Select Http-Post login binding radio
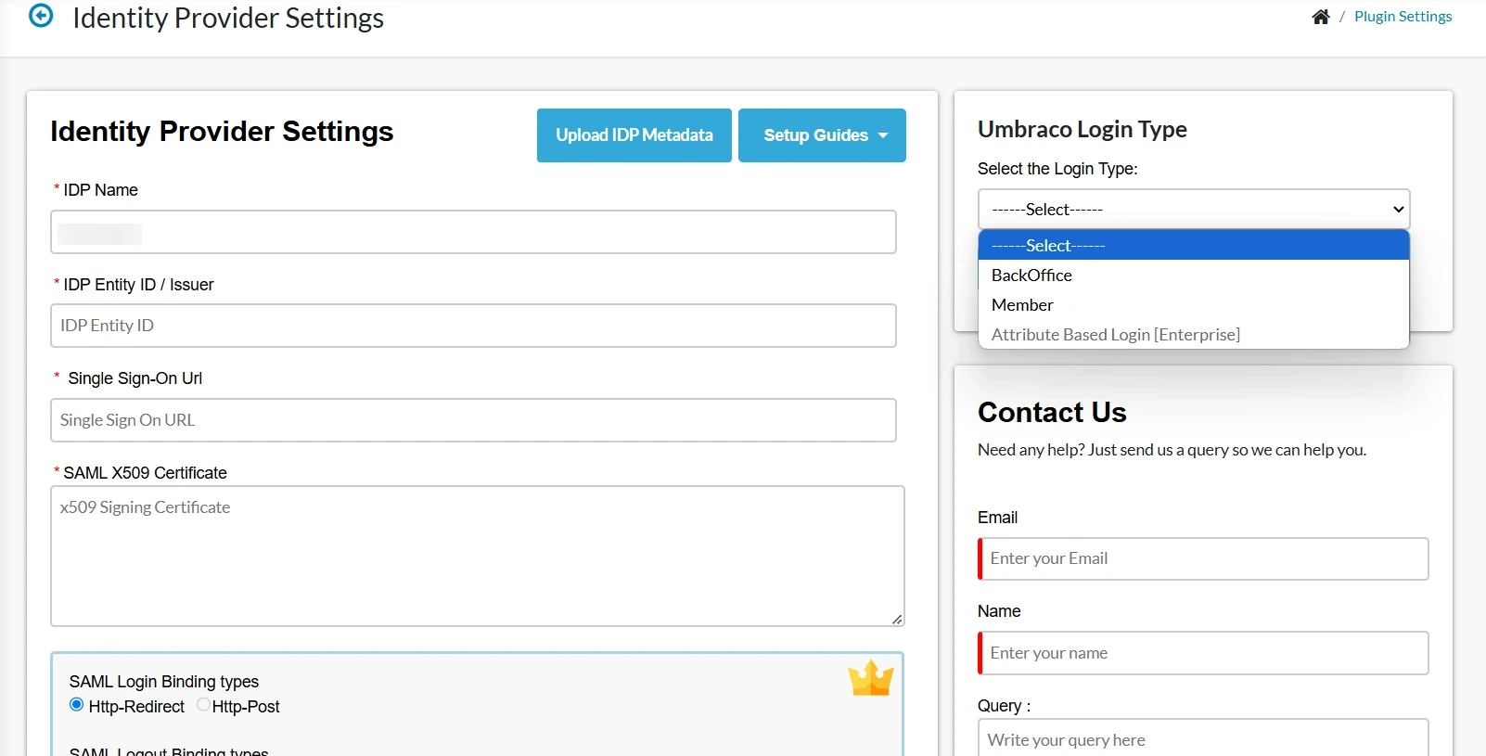Screen dimensions: 1486x756 203,705
